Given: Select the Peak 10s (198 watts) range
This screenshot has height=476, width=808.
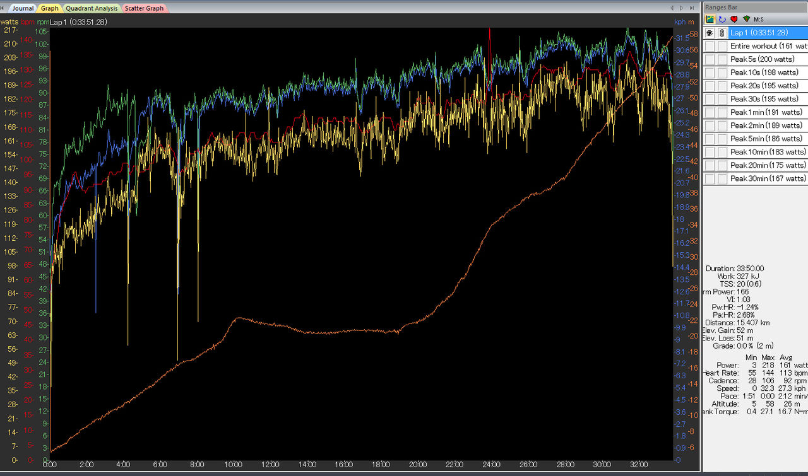Looking at the screenshot, I should 768,73.
